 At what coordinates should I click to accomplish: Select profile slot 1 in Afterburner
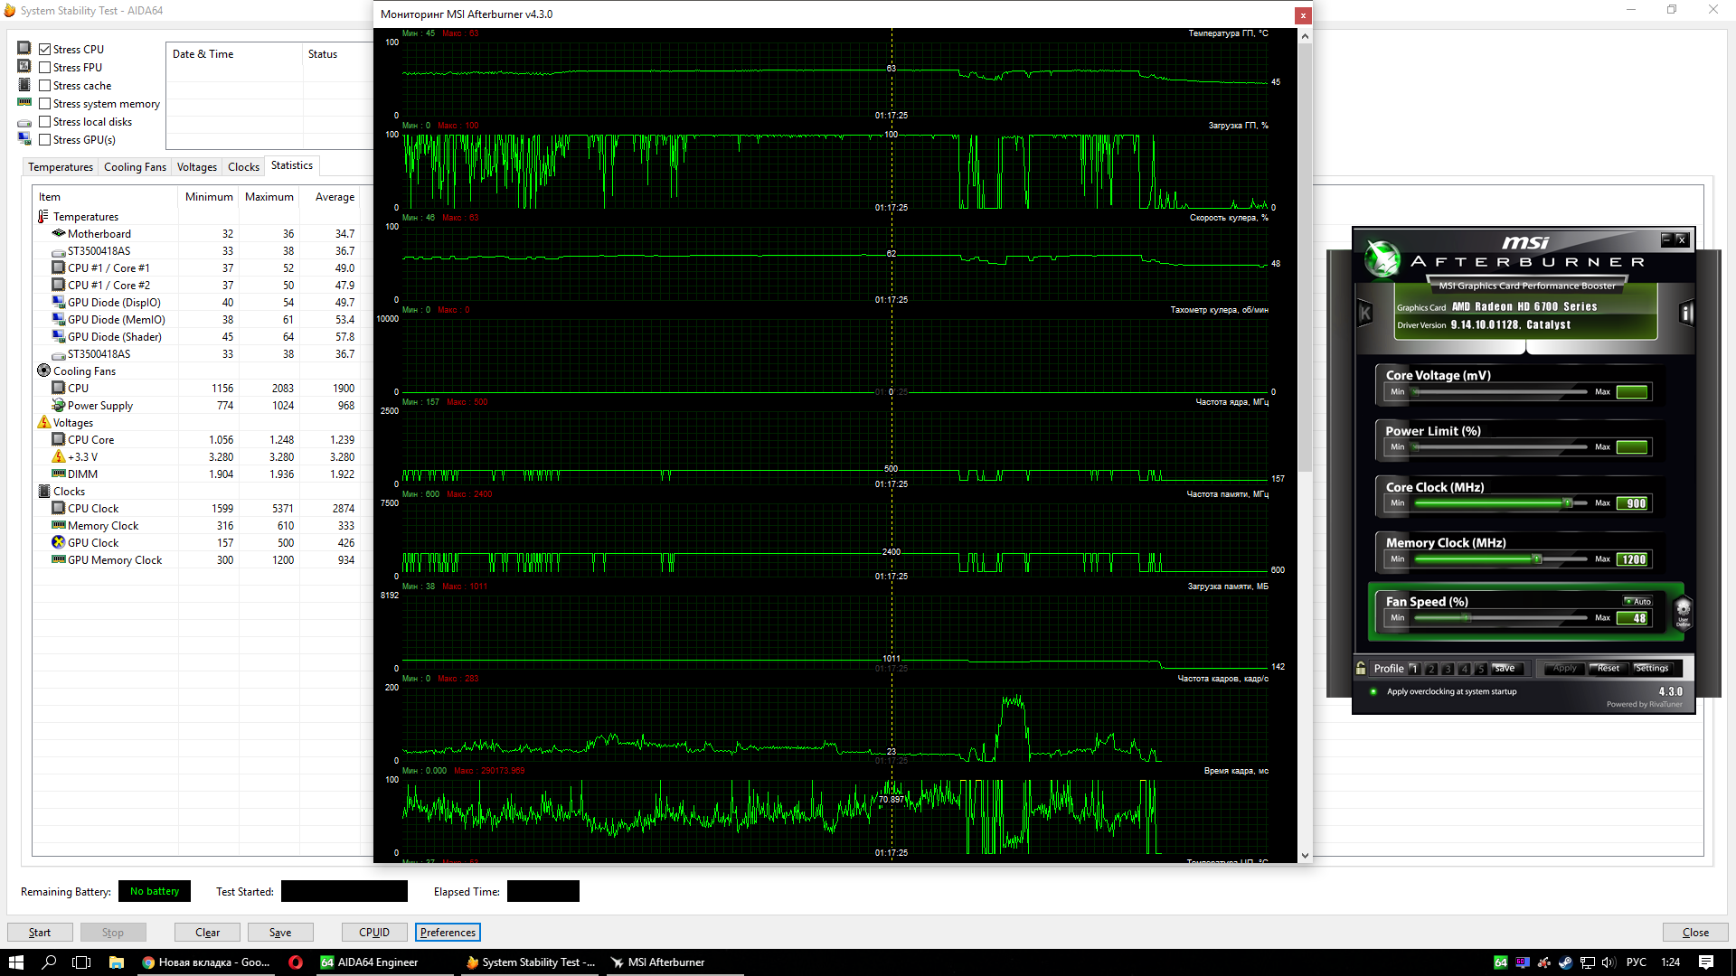coord(1415,670)
